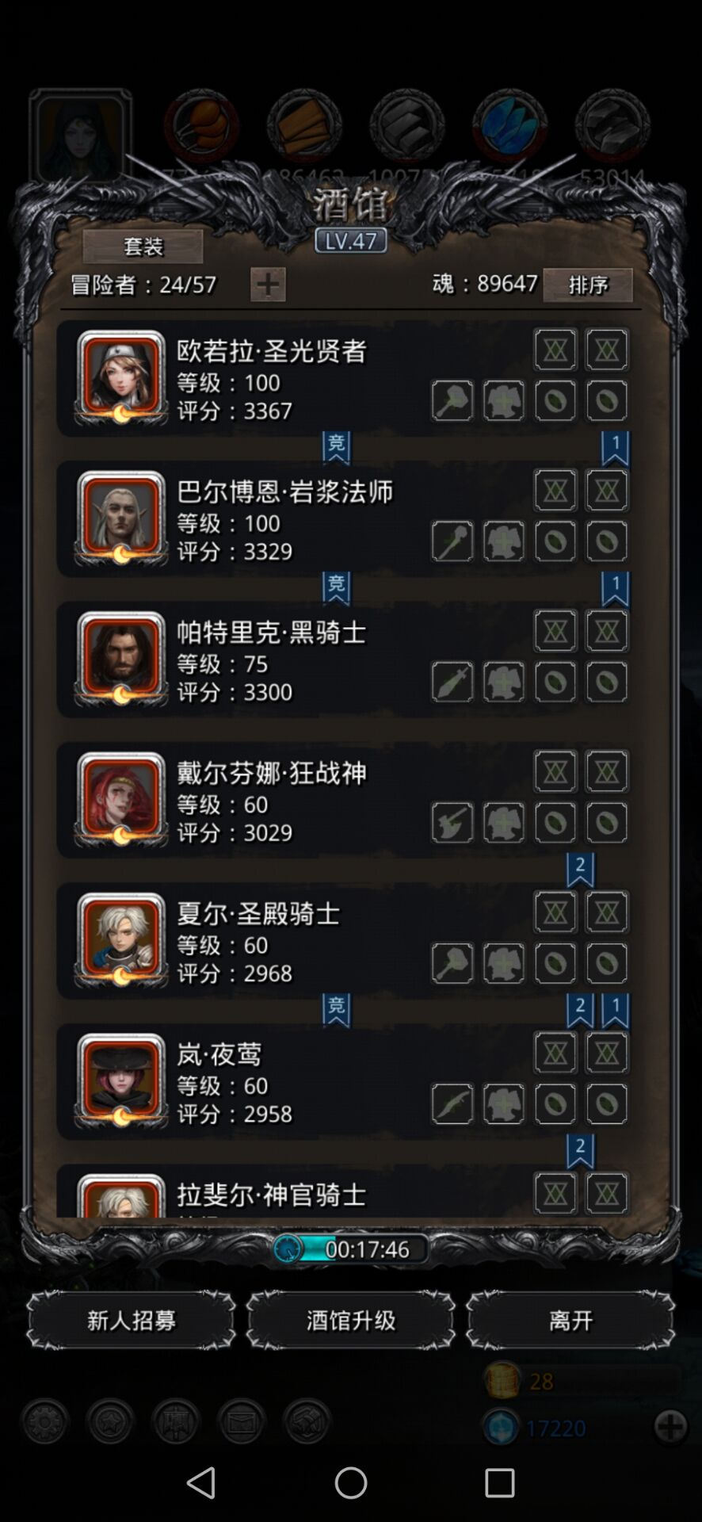This screenshot has width=702, height=1522.
Task: Open the 套装 equipment set tab
Action: click(143, 247)
